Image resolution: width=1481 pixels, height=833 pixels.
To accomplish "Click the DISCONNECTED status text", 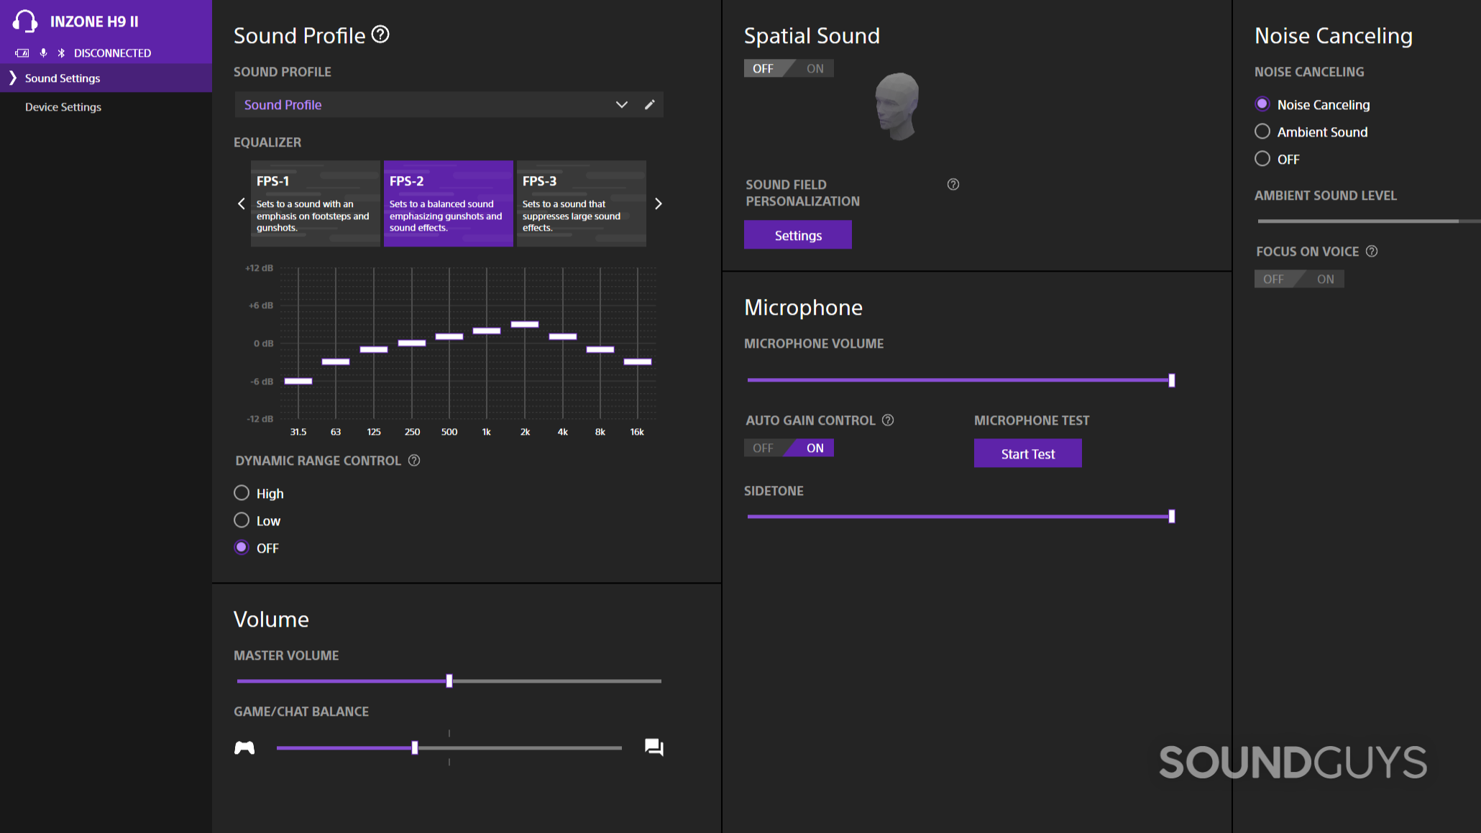I will point(112,53).
